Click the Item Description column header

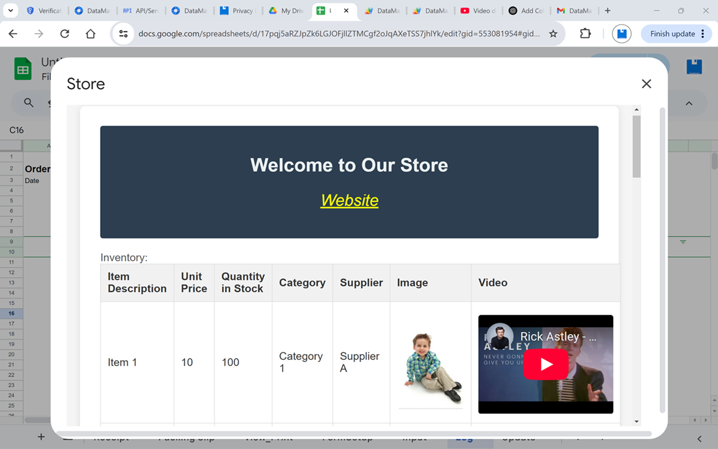point(137,283)
